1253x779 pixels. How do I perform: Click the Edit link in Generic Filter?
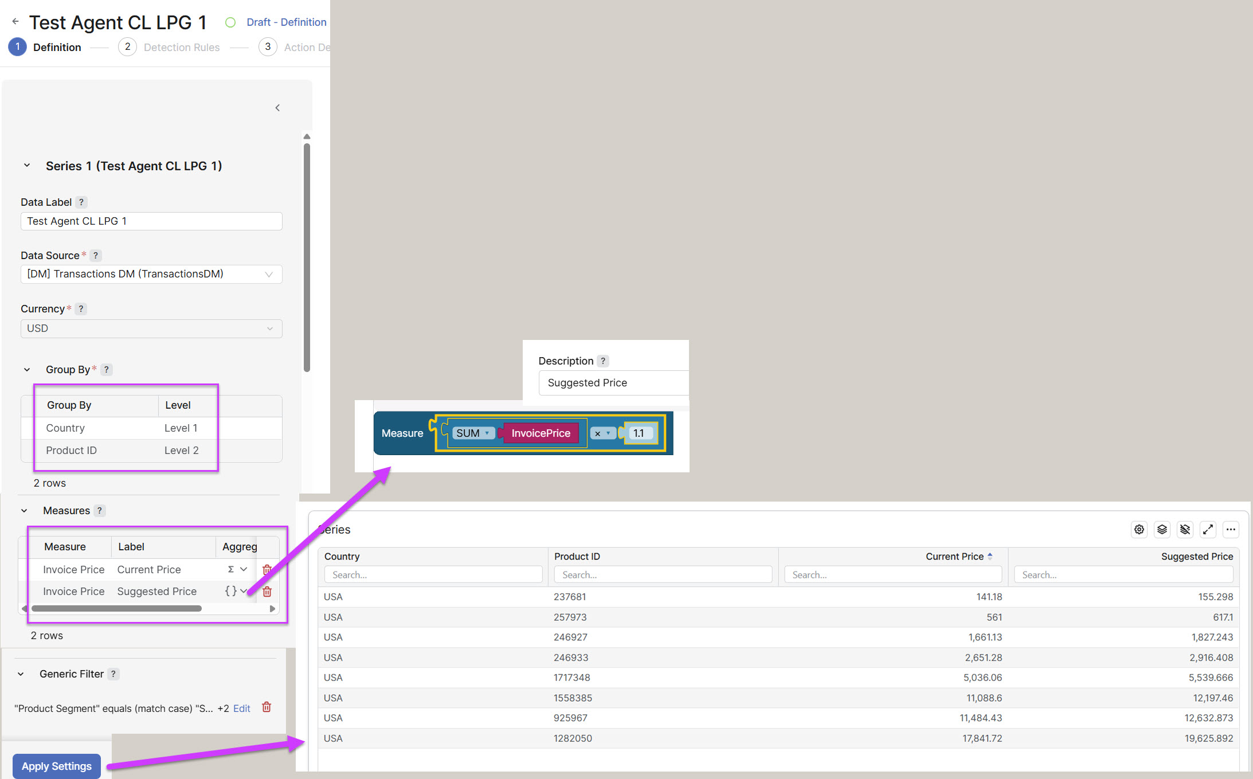[241, 708]
